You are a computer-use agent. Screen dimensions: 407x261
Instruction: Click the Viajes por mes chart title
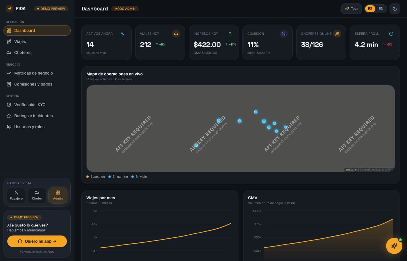pos(101,198)
